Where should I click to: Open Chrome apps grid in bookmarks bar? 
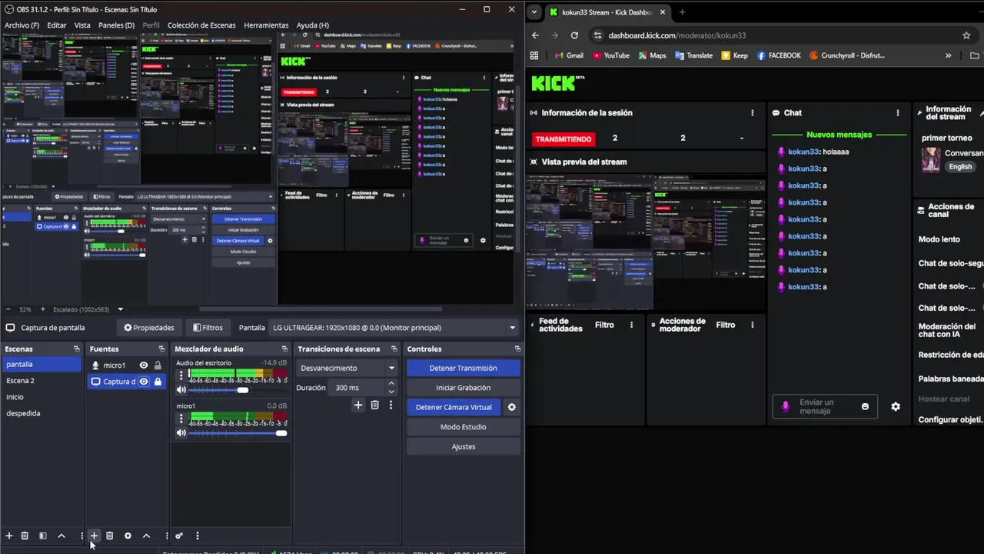[x=535, y=55]
